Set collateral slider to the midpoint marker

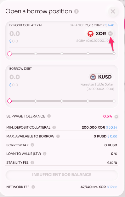62,54
